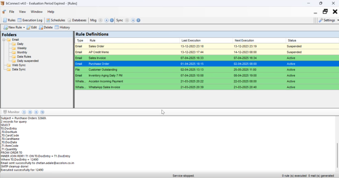339x178 pixels.
Task: Click the monitor log vertical scrollbar thumb
Action: [337, 155]
